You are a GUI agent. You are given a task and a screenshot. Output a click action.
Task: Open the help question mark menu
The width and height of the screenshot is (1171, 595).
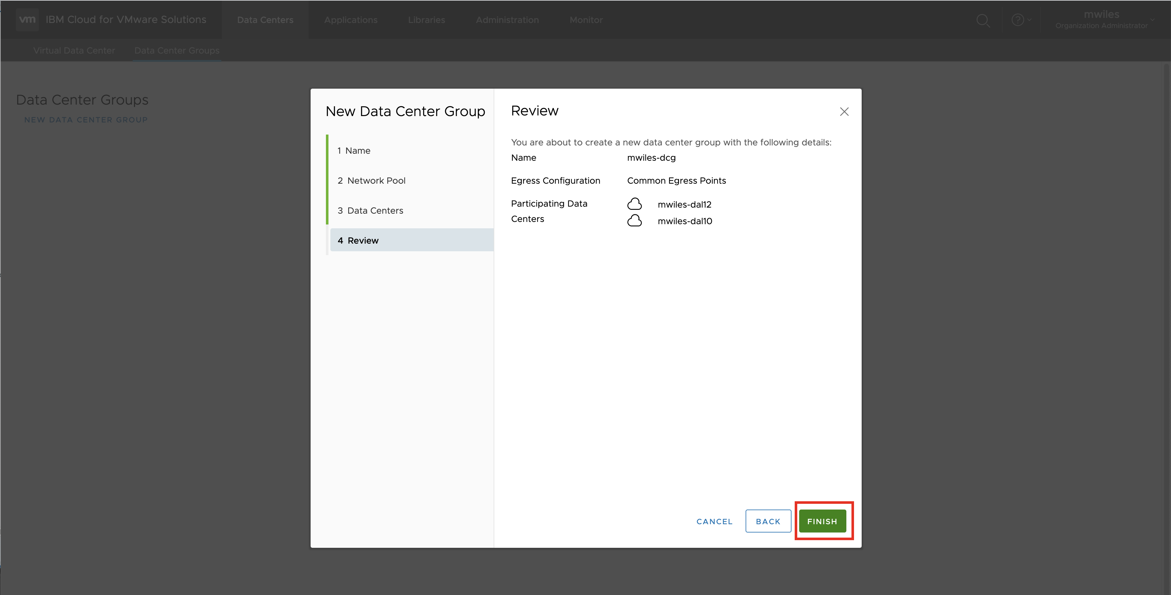tap(1018, 20)
